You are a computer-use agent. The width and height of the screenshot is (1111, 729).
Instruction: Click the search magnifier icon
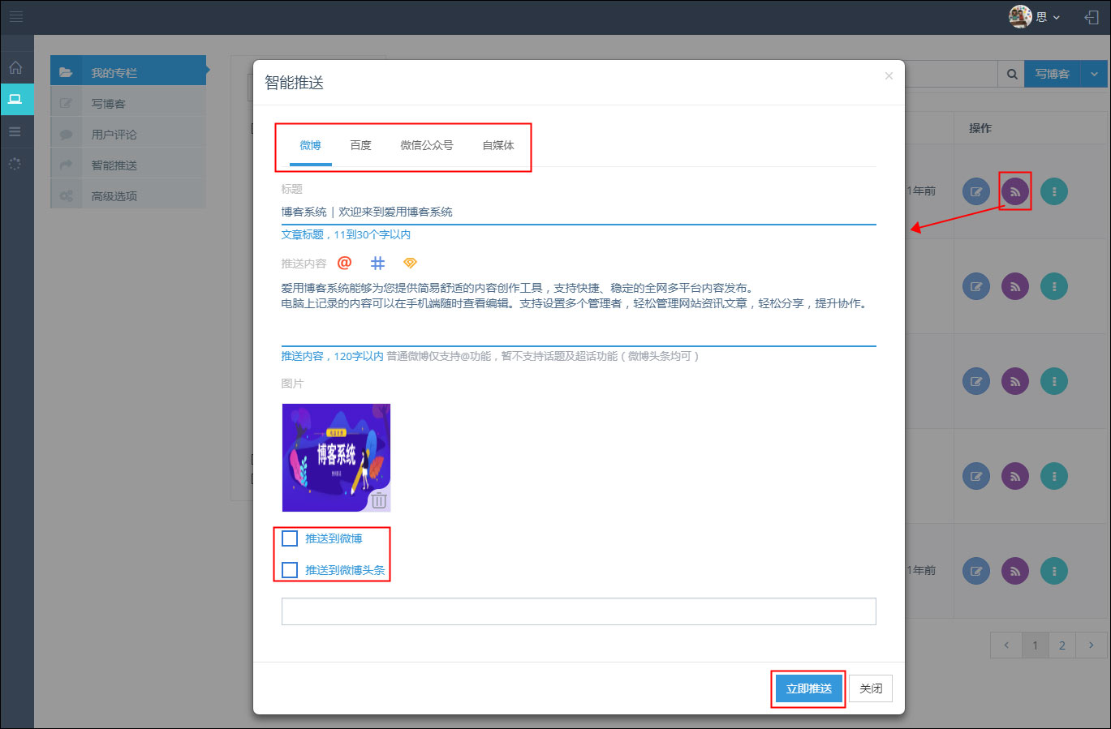pyautogui.click(x=1012, y=74)
